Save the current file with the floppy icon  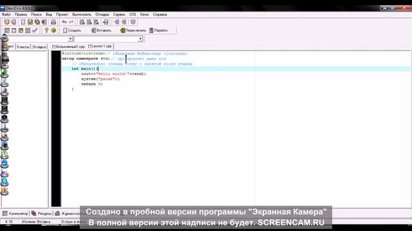click(x=30, y=22)
